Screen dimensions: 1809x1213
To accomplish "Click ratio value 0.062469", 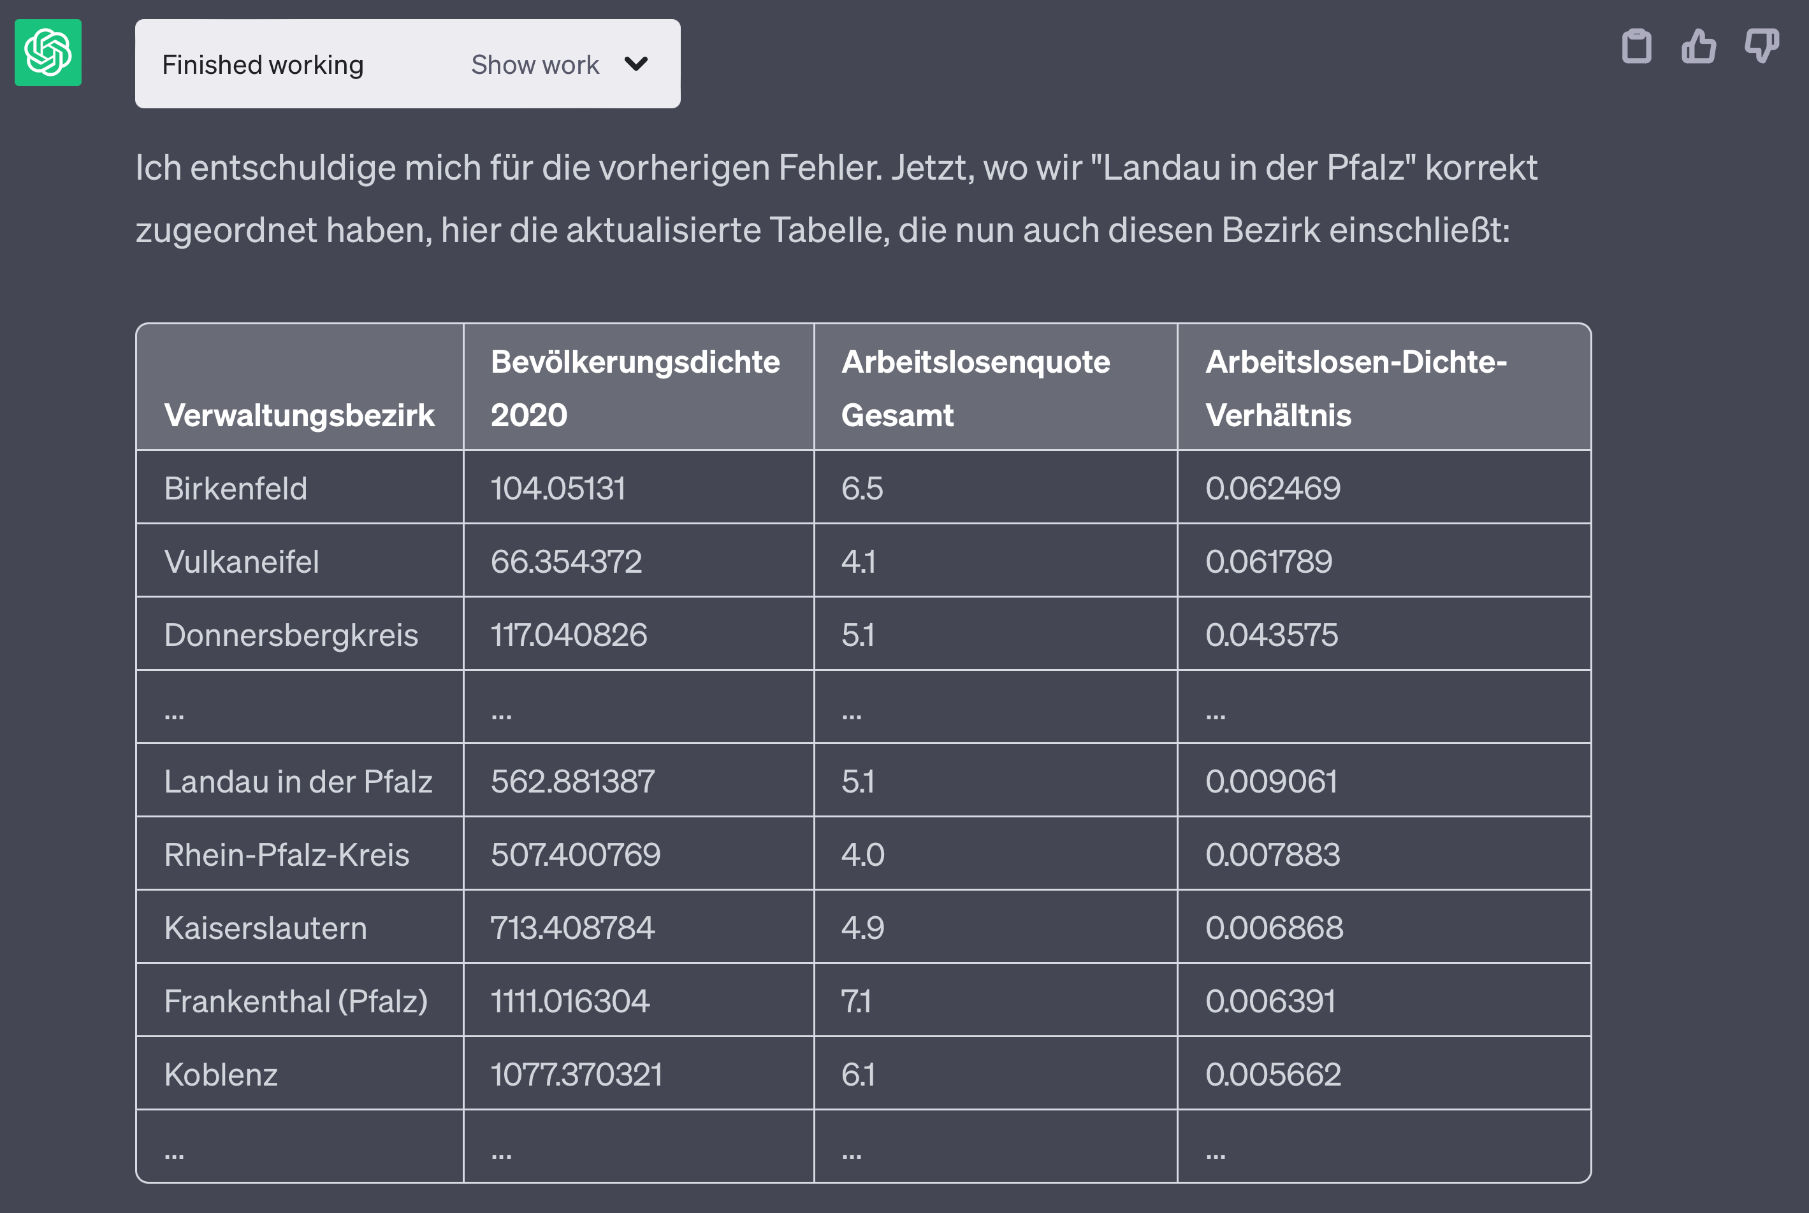I will (1272, 488).
